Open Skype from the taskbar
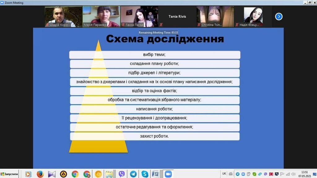 click(145, 174)
